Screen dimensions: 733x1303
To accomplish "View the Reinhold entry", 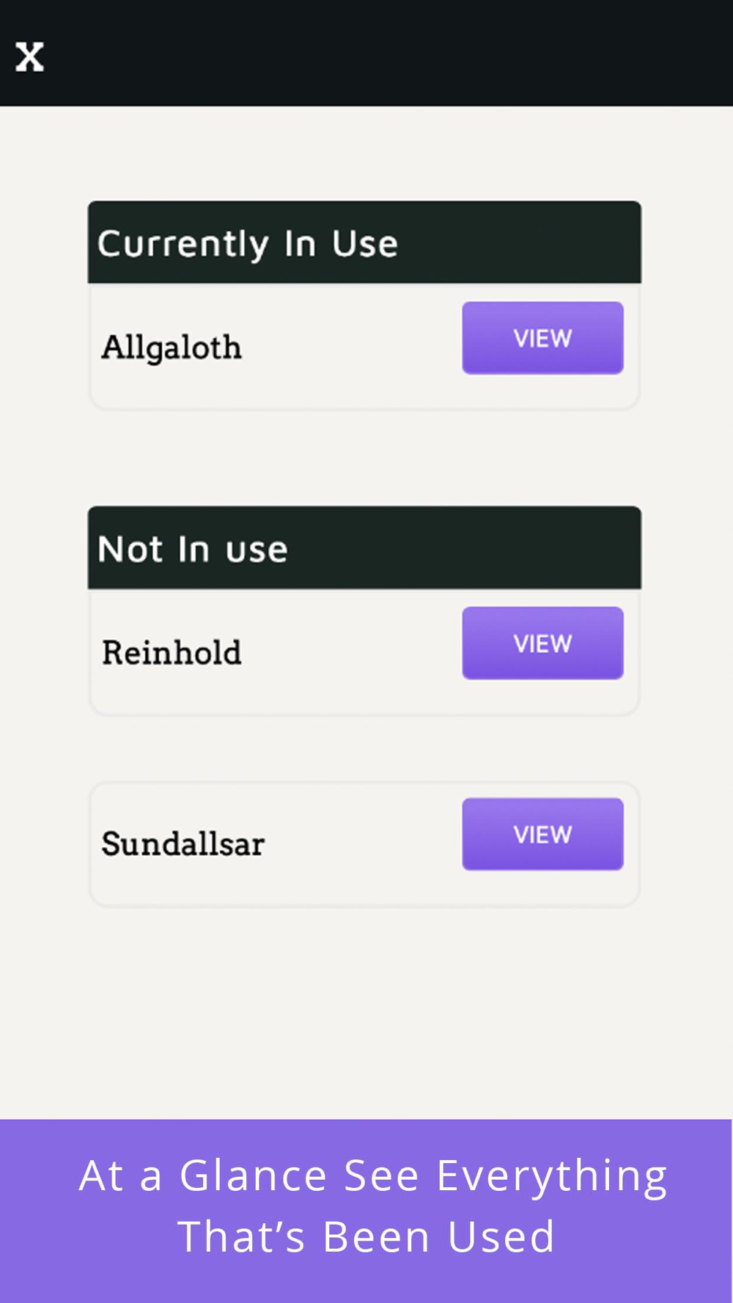I will [x=542, y=643].
